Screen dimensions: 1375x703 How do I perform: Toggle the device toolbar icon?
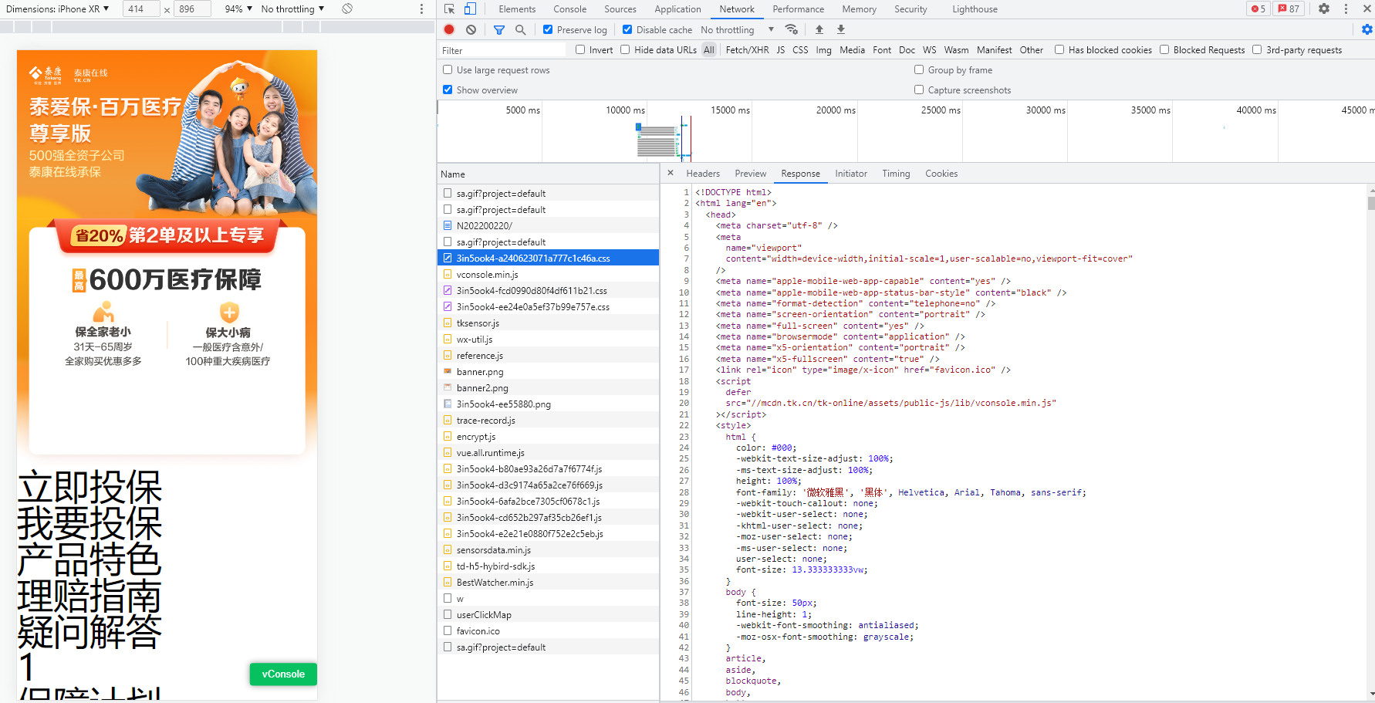click(x=470, y=9)
